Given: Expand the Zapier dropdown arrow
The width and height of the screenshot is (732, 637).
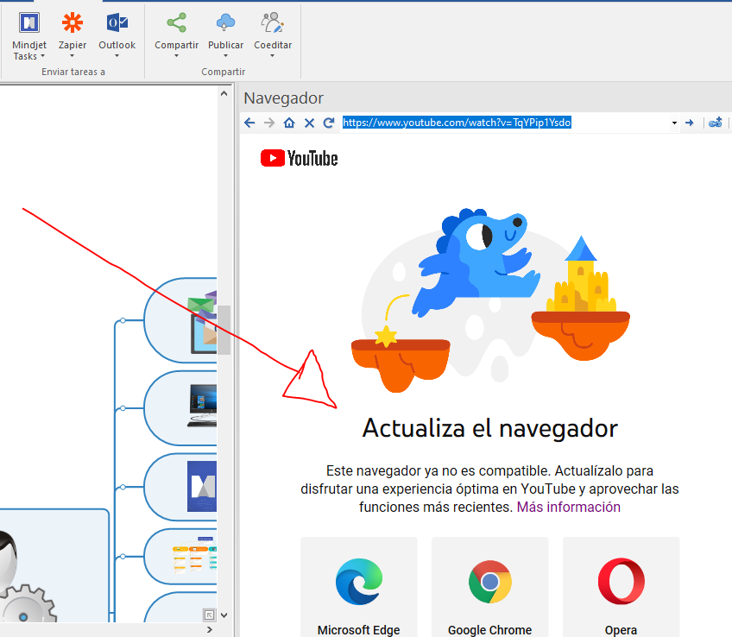Looking at the screenshot, I should click(x=73, y=57).
